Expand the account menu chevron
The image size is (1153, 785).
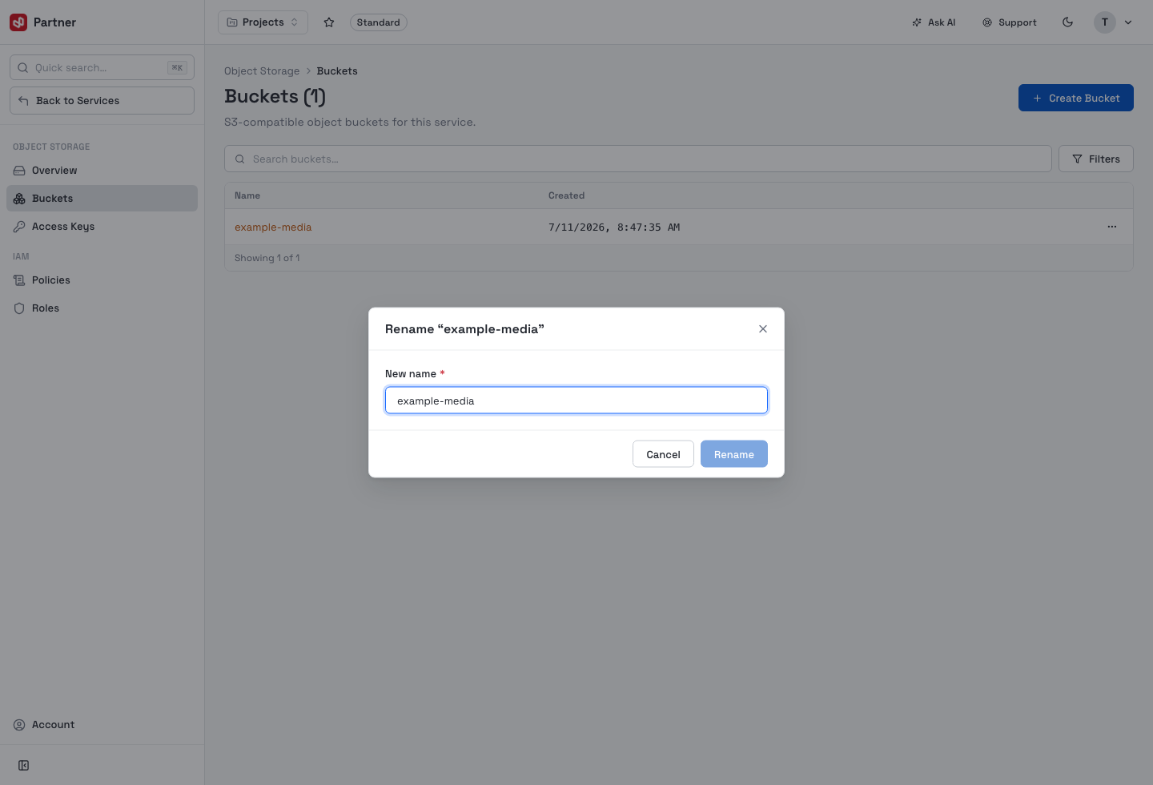pos(1128,22)
